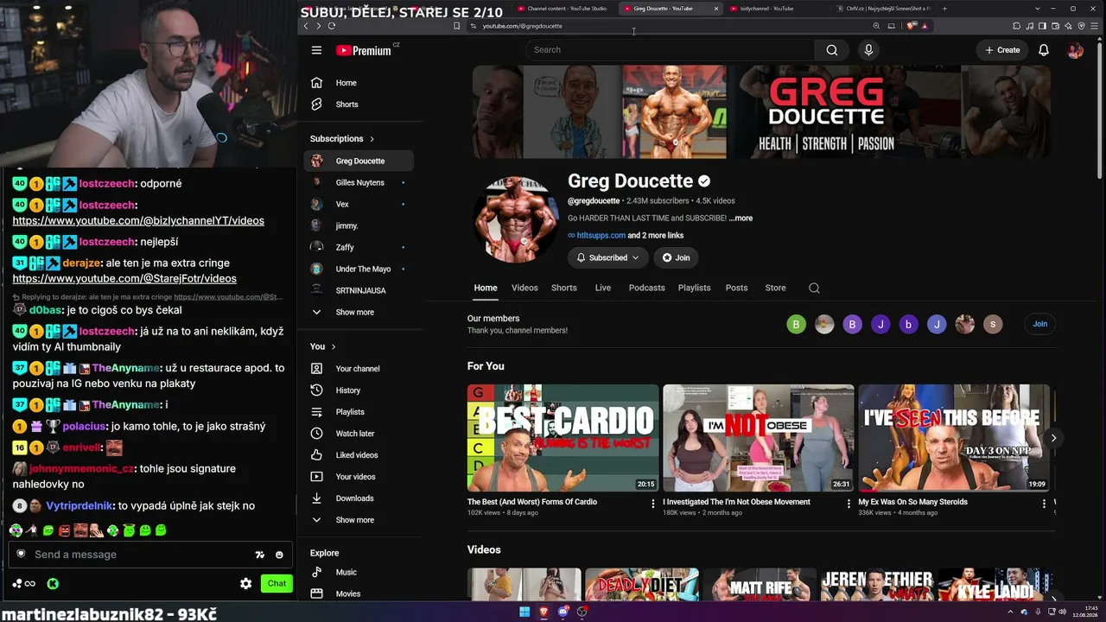
Task: Open the Subscribed dropdown for Greg Doucette
Action: [608, 257]
